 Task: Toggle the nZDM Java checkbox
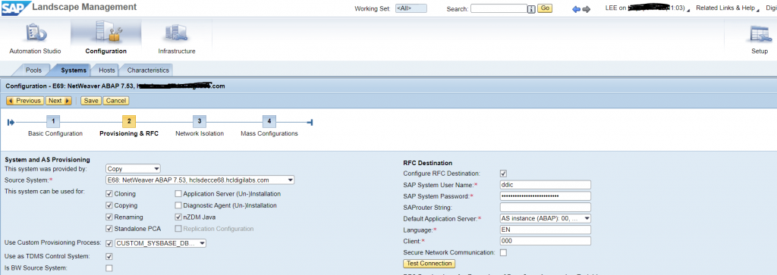click(178, 217)
